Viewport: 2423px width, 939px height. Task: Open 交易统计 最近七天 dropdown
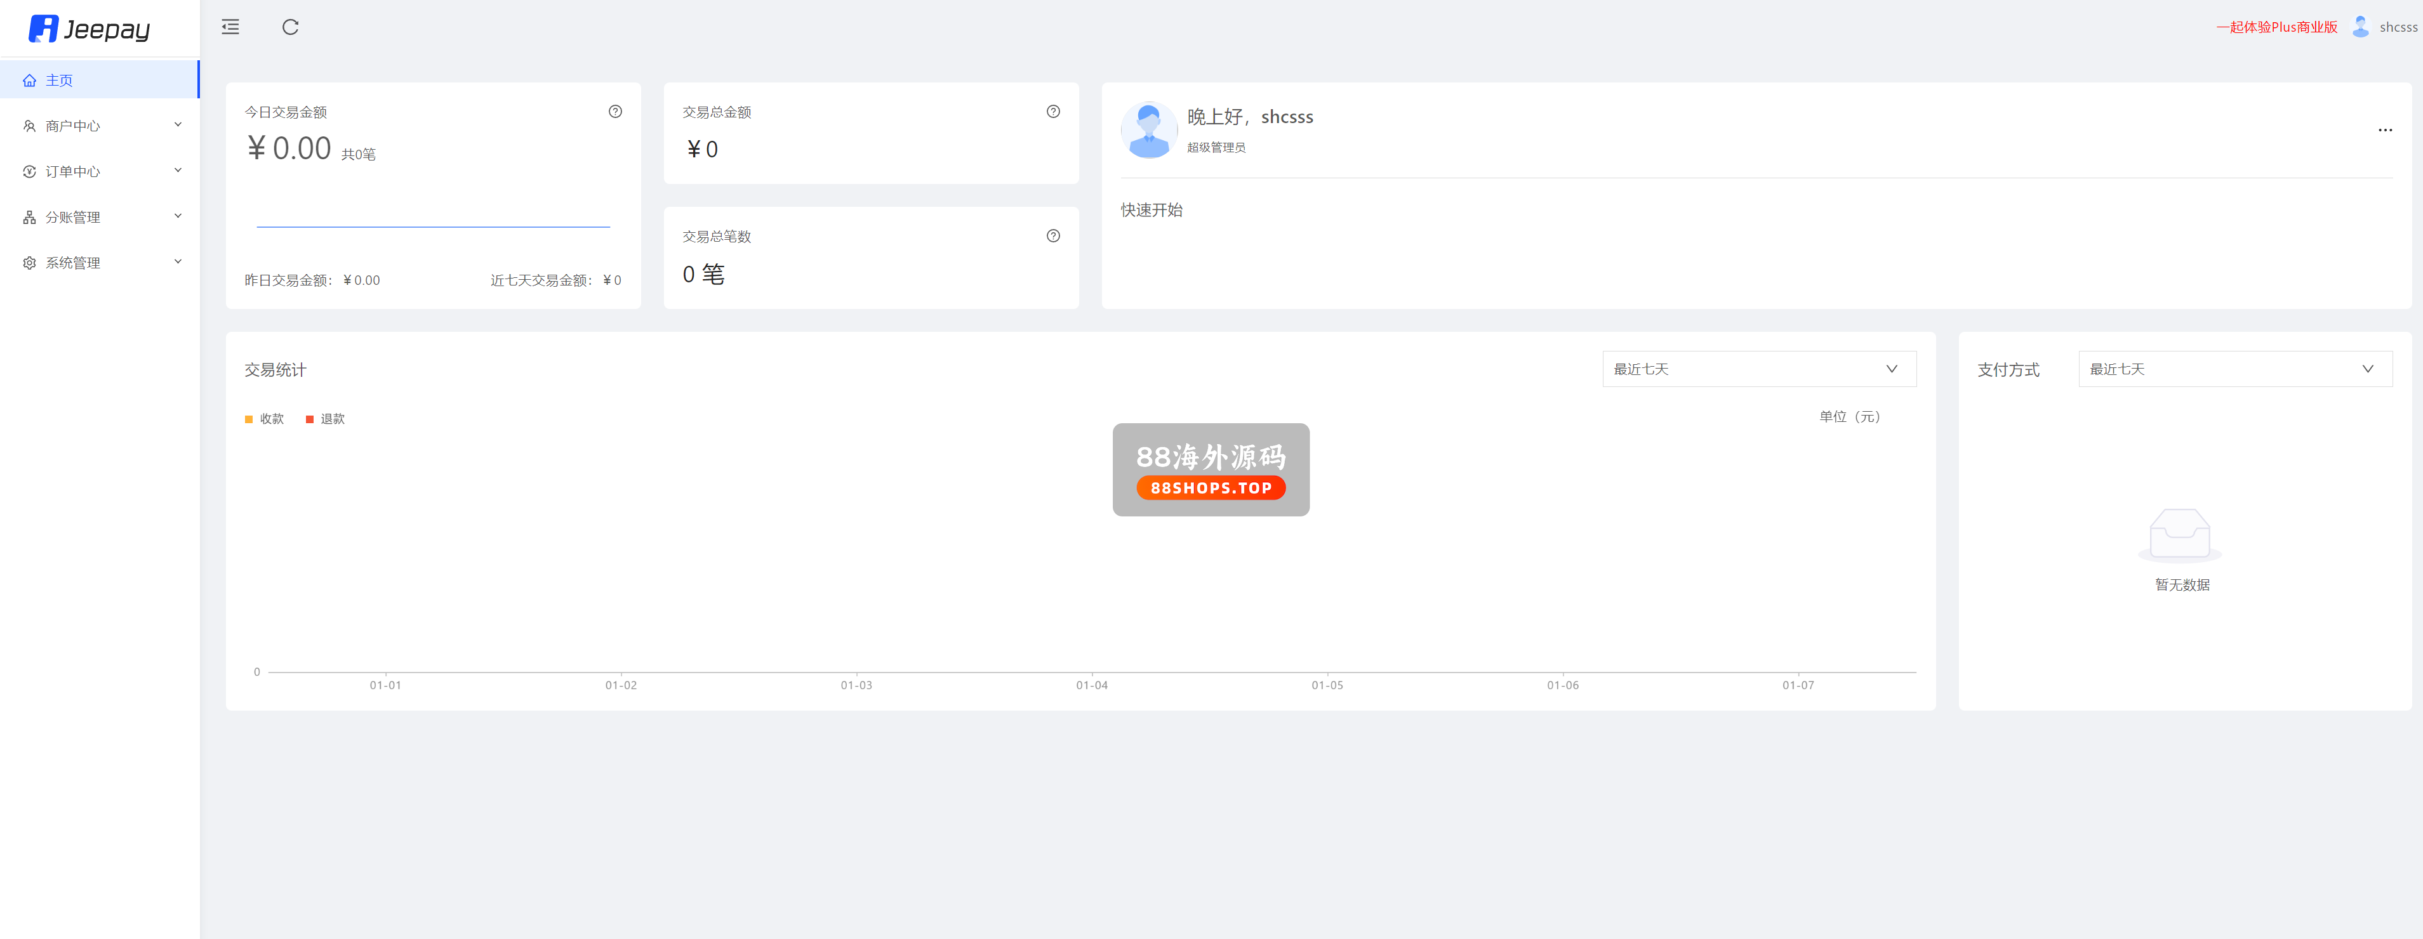point(1758,369)
